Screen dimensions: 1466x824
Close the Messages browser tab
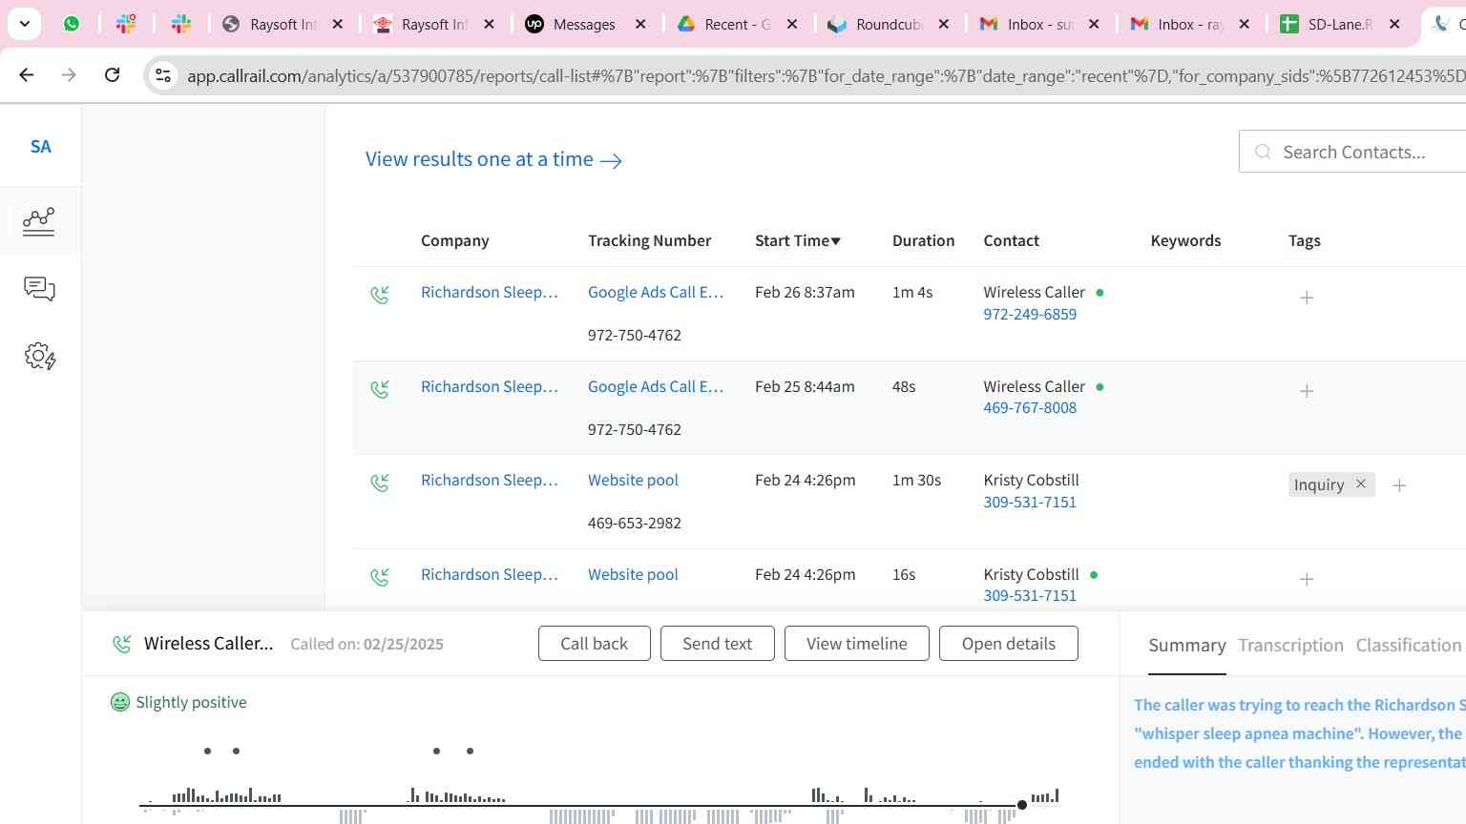[x=640, y=24]
